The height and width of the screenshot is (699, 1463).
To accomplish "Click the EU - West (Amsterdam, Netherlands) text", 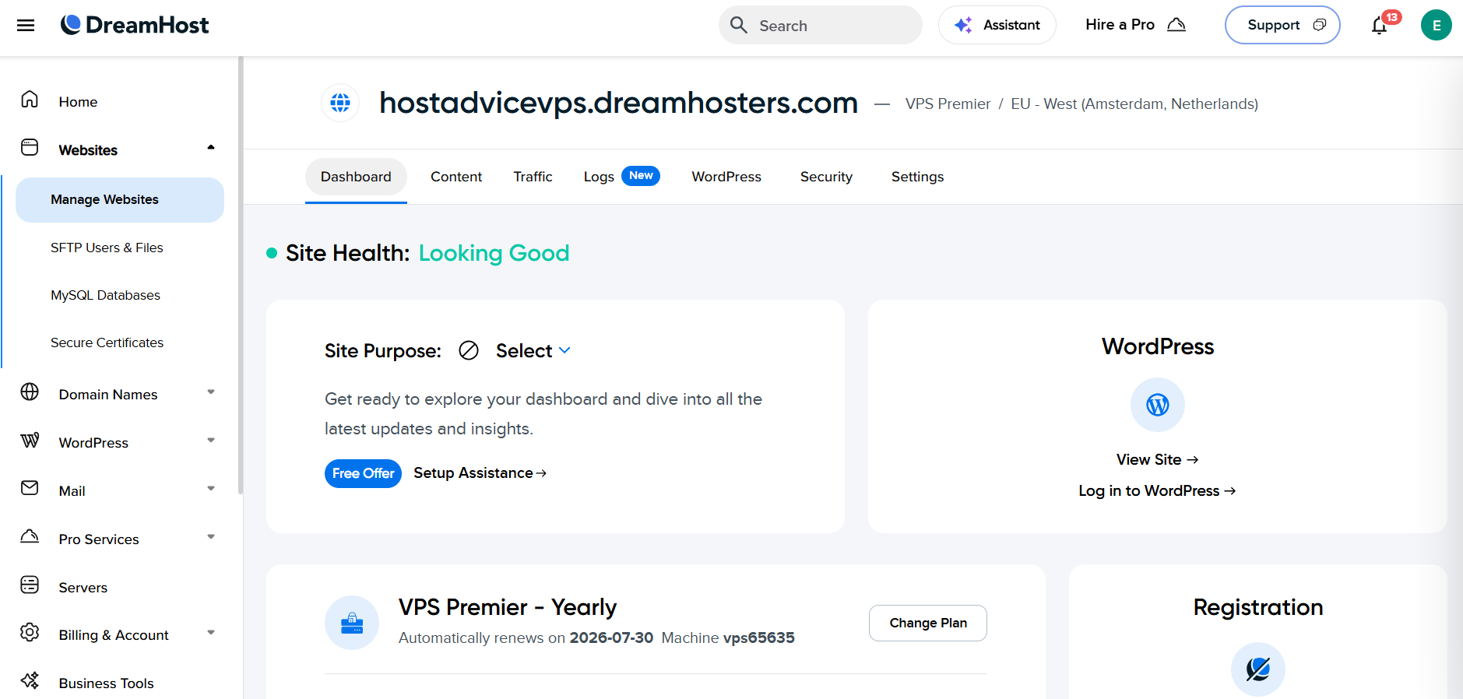I will click(x=1134, y=104).
